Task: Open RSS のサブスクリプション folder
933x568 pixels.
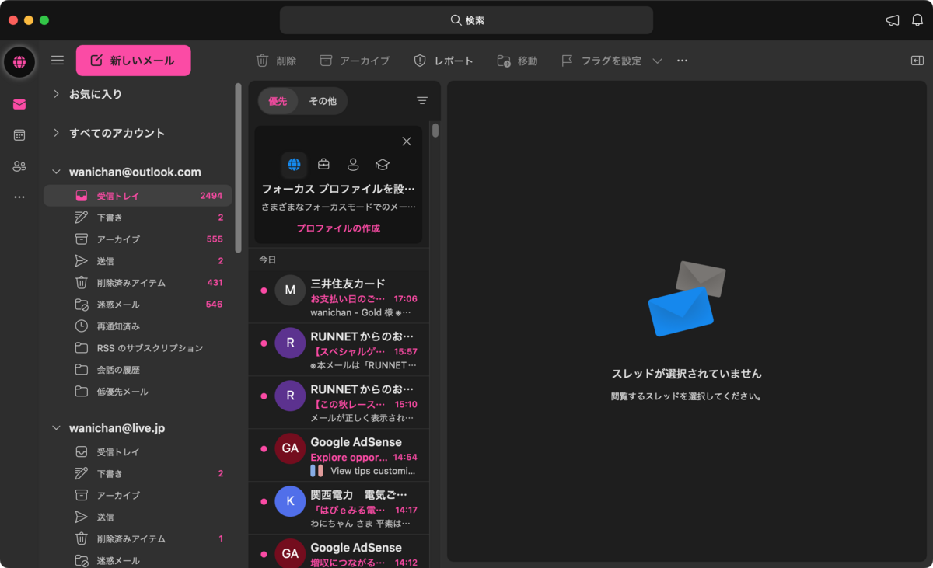Action: click(x=138, y=348)
